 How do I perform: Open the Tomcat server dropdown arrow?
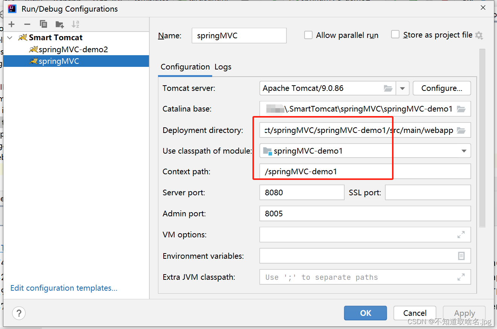402,88
